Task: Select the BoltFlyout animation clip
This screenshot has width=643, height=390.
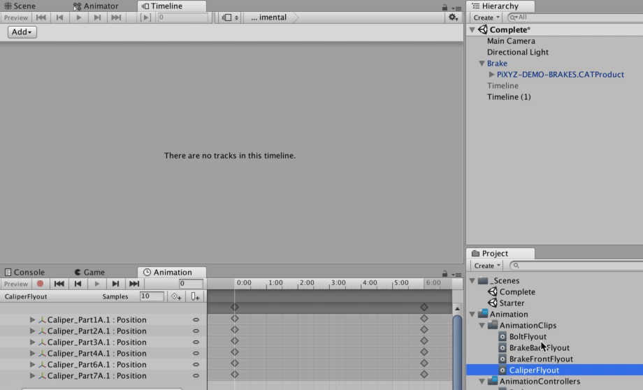Action: tap(528, 337)
